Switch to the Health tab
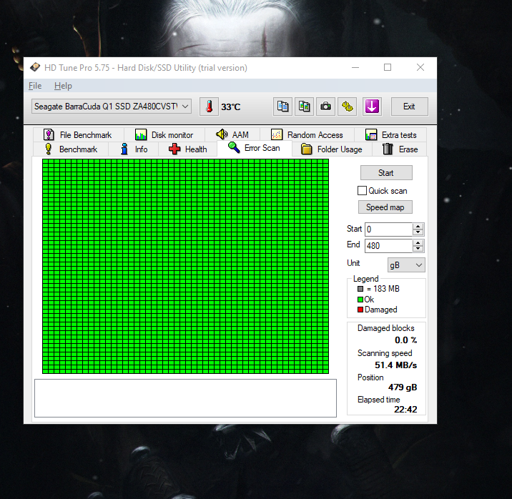512x499 pixels. [188, 149]
